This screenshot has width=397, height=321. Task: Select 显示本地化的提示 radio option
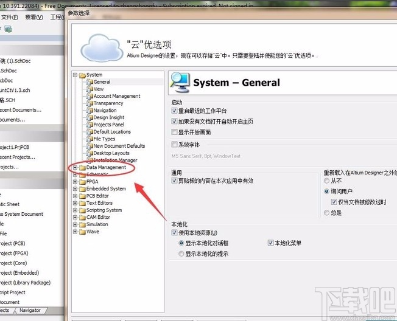181,254
